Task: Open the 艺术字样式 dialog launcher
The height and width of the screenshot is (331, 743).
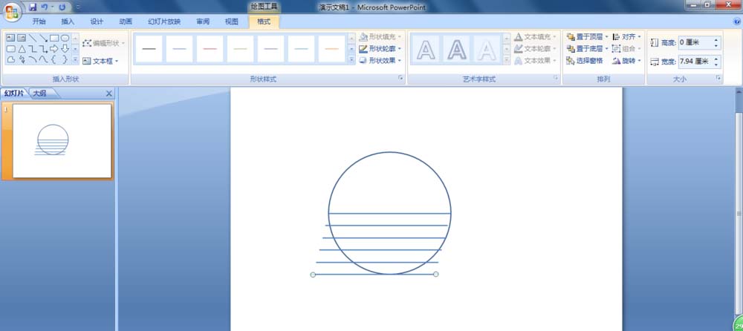Action: coord(555,78)
